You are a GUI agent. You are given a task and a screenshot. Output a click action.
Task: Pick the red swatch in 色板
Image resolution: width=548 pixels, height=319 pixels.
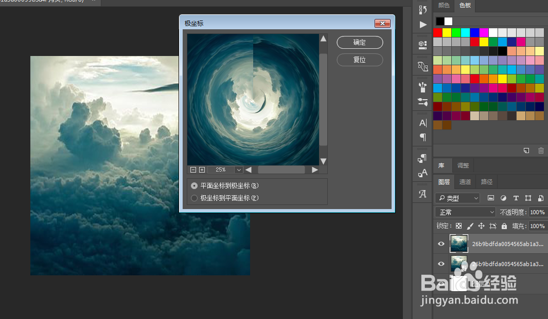(x=437, y=33)
